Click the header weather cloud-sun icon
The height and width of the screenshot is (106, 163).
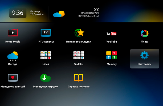59,14
